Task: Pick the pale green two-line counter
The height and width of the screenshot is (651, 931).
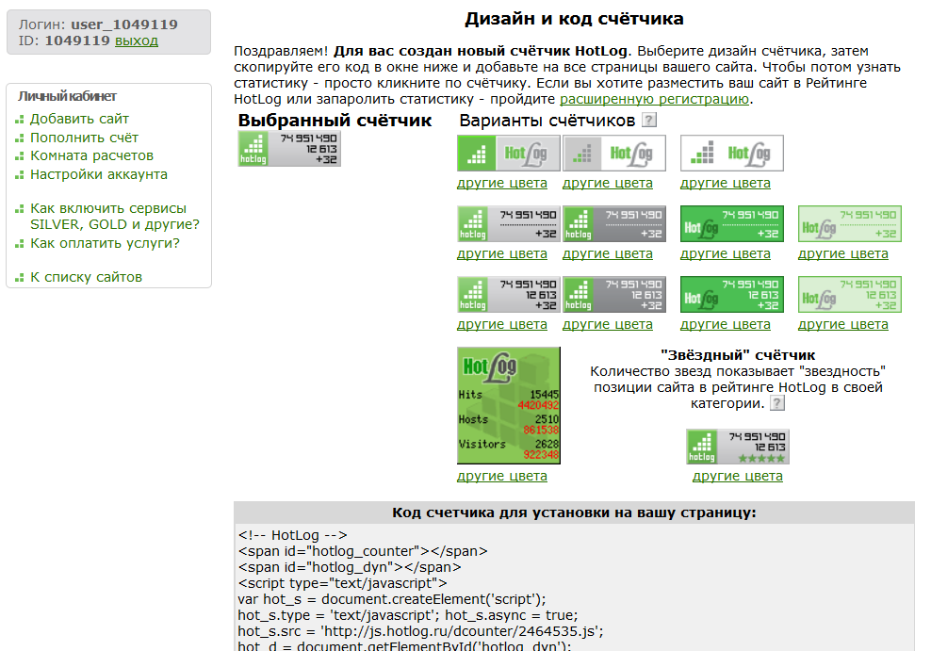Action: [x=850, y=223]
